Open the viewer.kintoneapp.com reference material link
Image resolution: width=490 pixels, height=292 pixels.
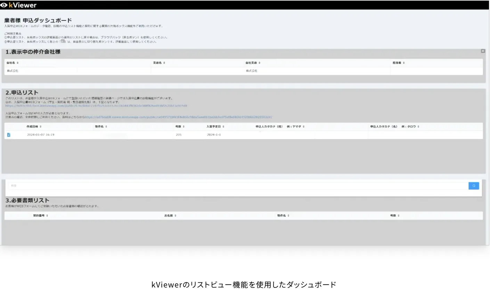(178, 117)
